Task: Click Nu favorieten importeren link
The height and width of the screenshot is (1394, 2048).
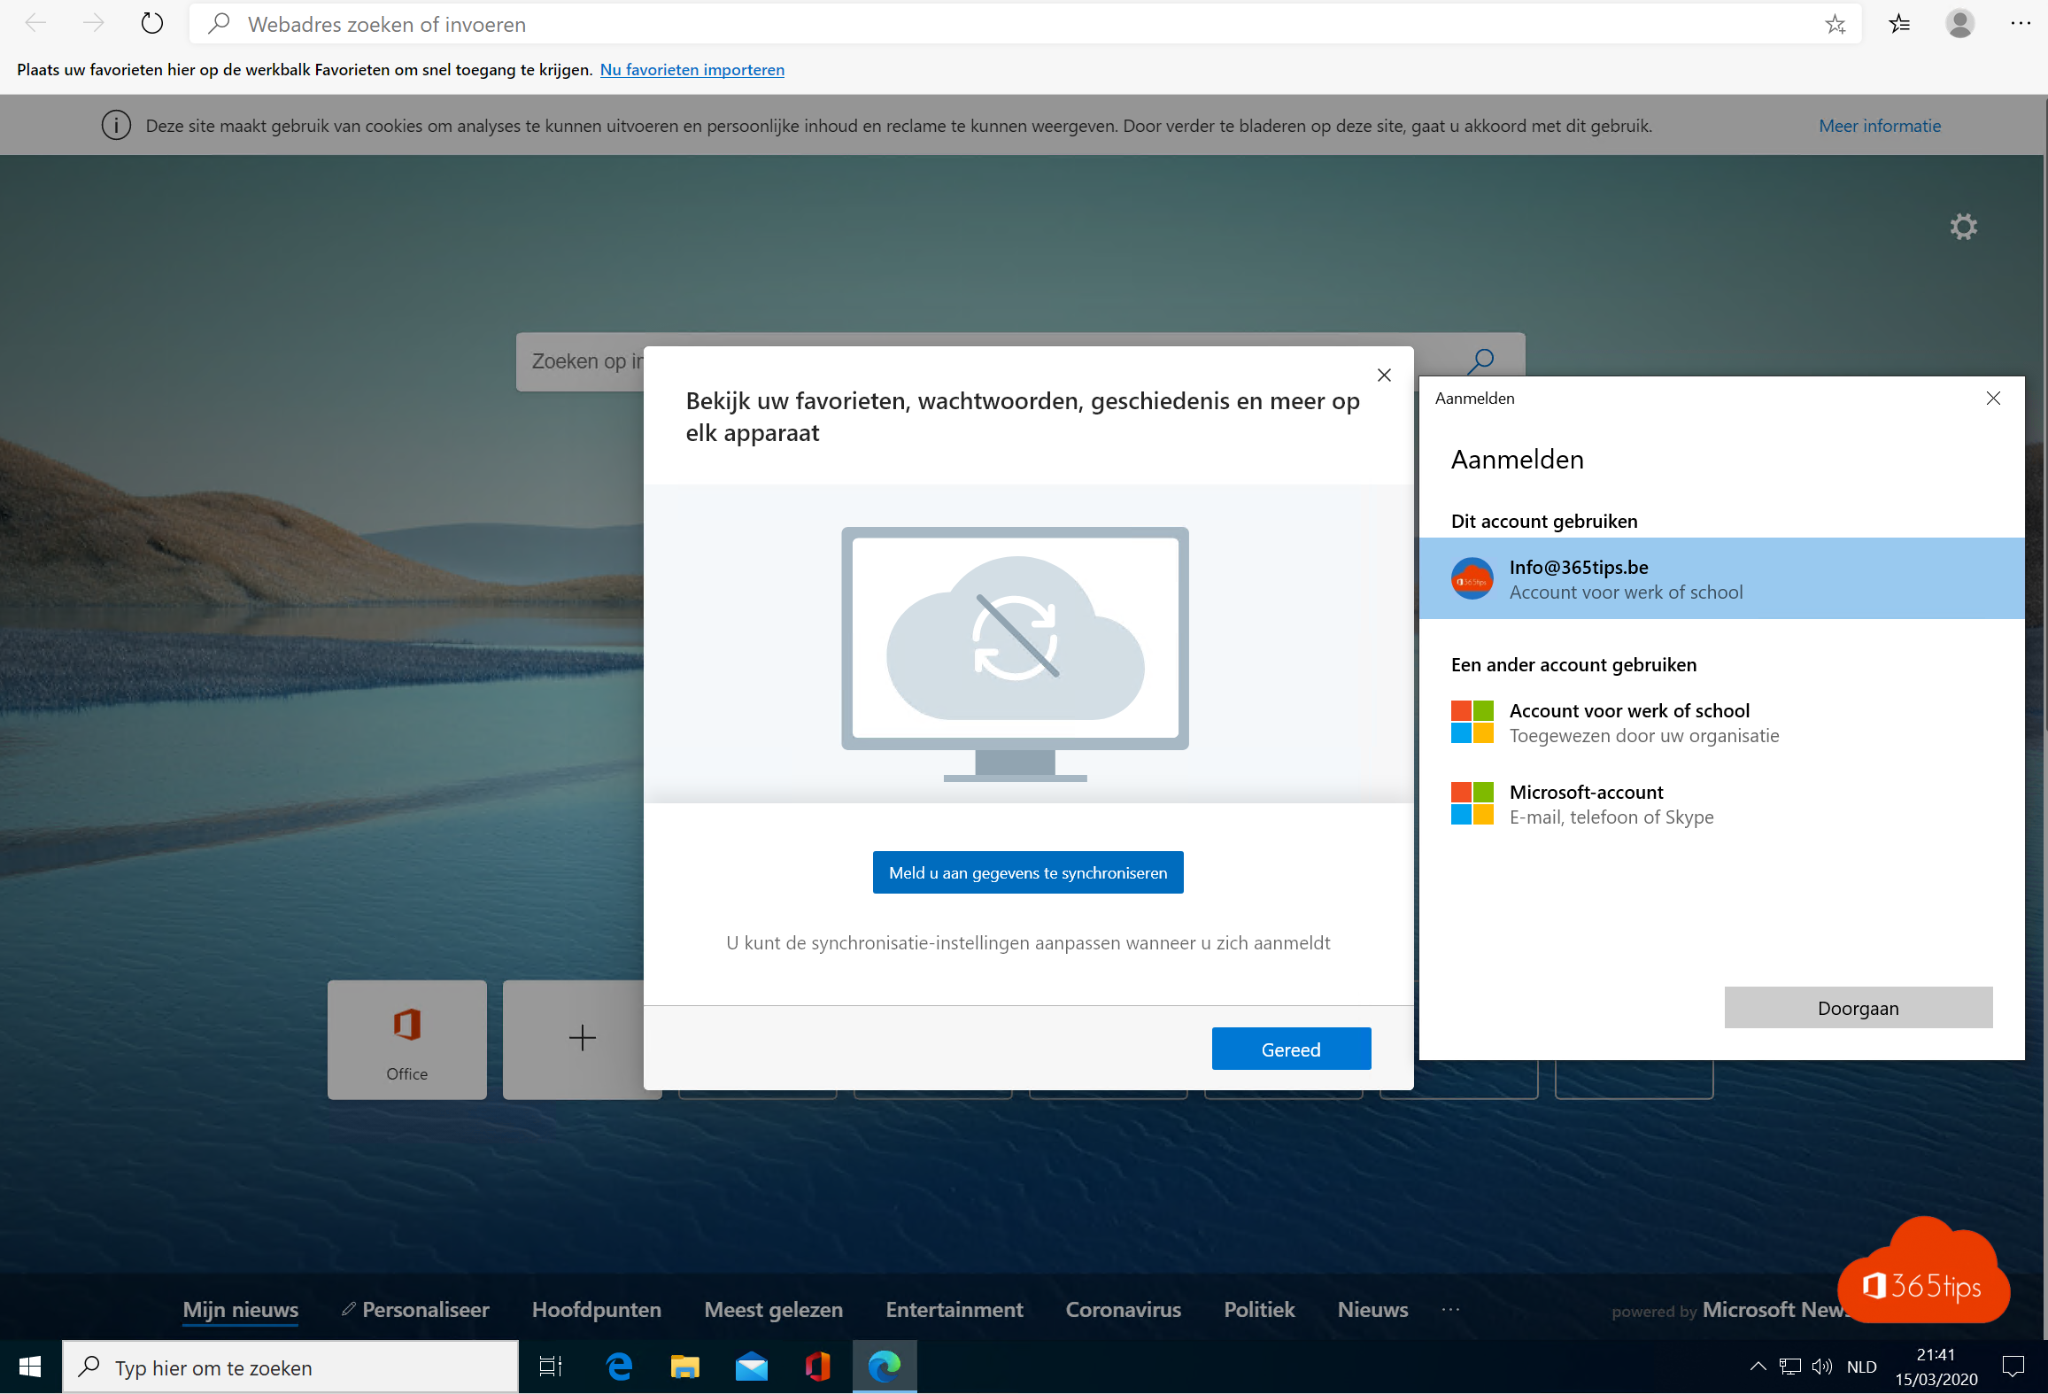Action: pyautogui.click(x=692, y=69)
